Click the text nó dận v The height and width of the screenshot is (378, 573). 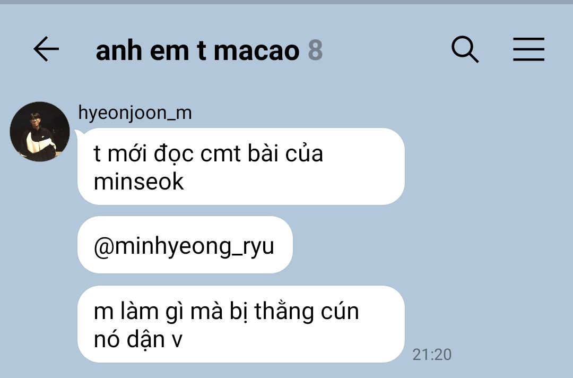(x=138, y=340)
